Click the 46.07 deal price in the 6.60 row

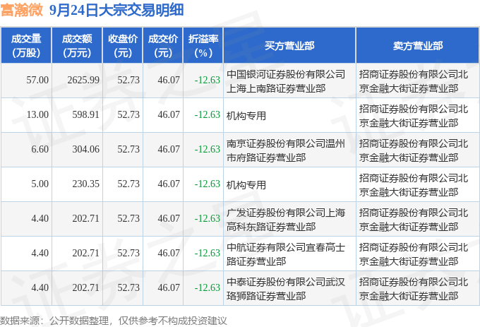(x=169, y=150)
